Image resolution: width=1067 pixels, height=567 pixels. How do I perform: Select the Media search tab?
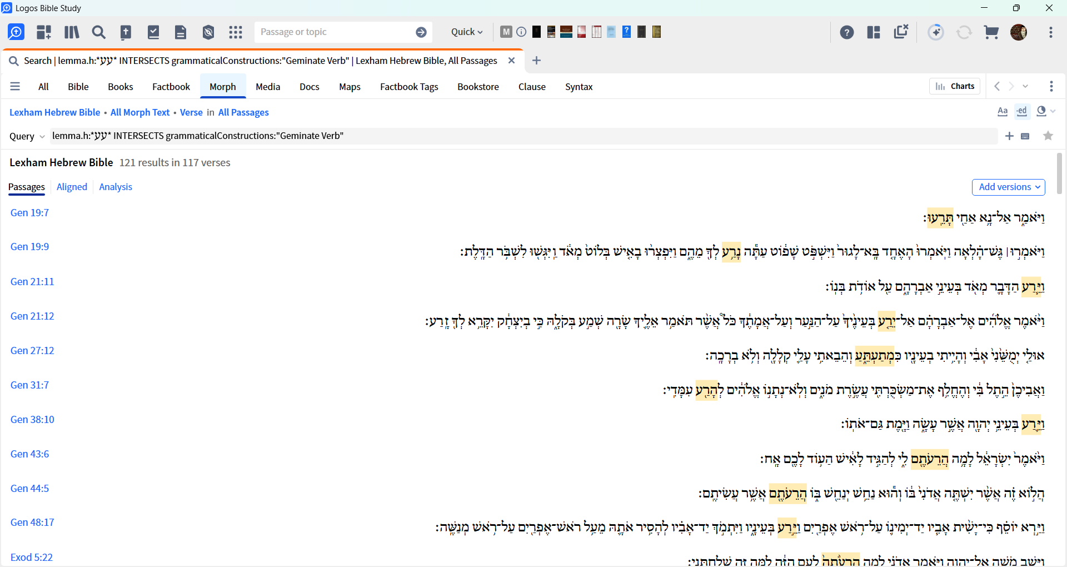coord(268,87)
